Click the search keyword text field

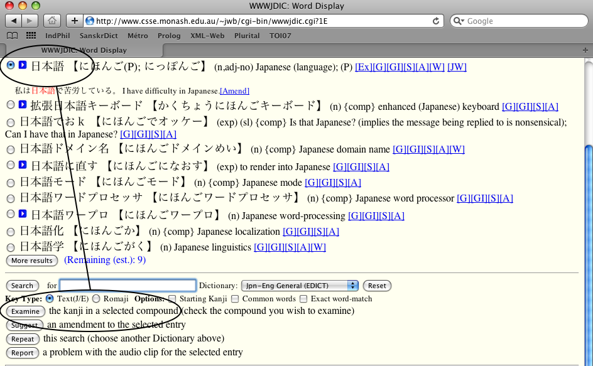[x=128, y=286]
